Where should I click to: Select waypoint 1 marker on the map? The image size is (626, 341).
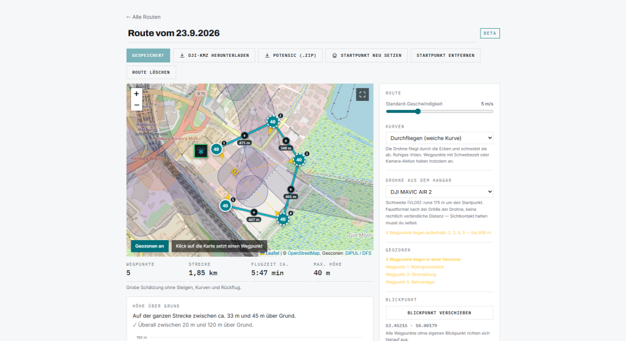pyautogui.click(x=216, y=149)
